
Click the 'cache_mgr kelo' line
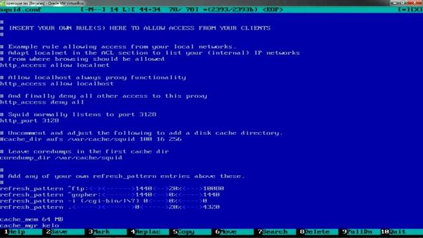click(x=29, y=225)
